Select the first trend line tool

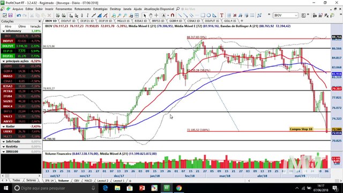pyautogui.click(x=180, y=16)
